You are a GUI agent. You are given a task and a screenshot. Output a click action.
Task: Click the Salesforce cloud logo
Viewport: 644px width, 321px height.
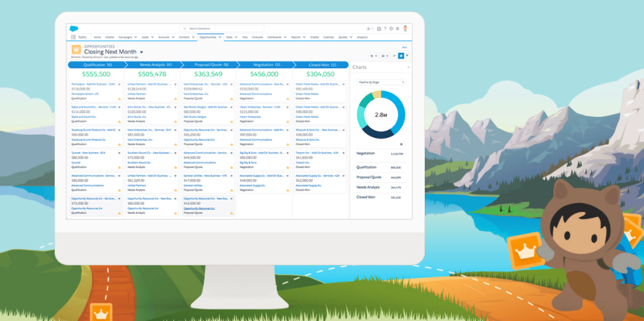(x=74, y=29)
